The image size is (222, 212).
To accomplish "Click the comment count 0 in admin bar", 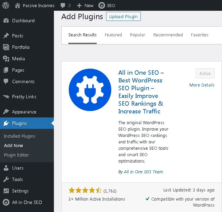I will point(69,6).
